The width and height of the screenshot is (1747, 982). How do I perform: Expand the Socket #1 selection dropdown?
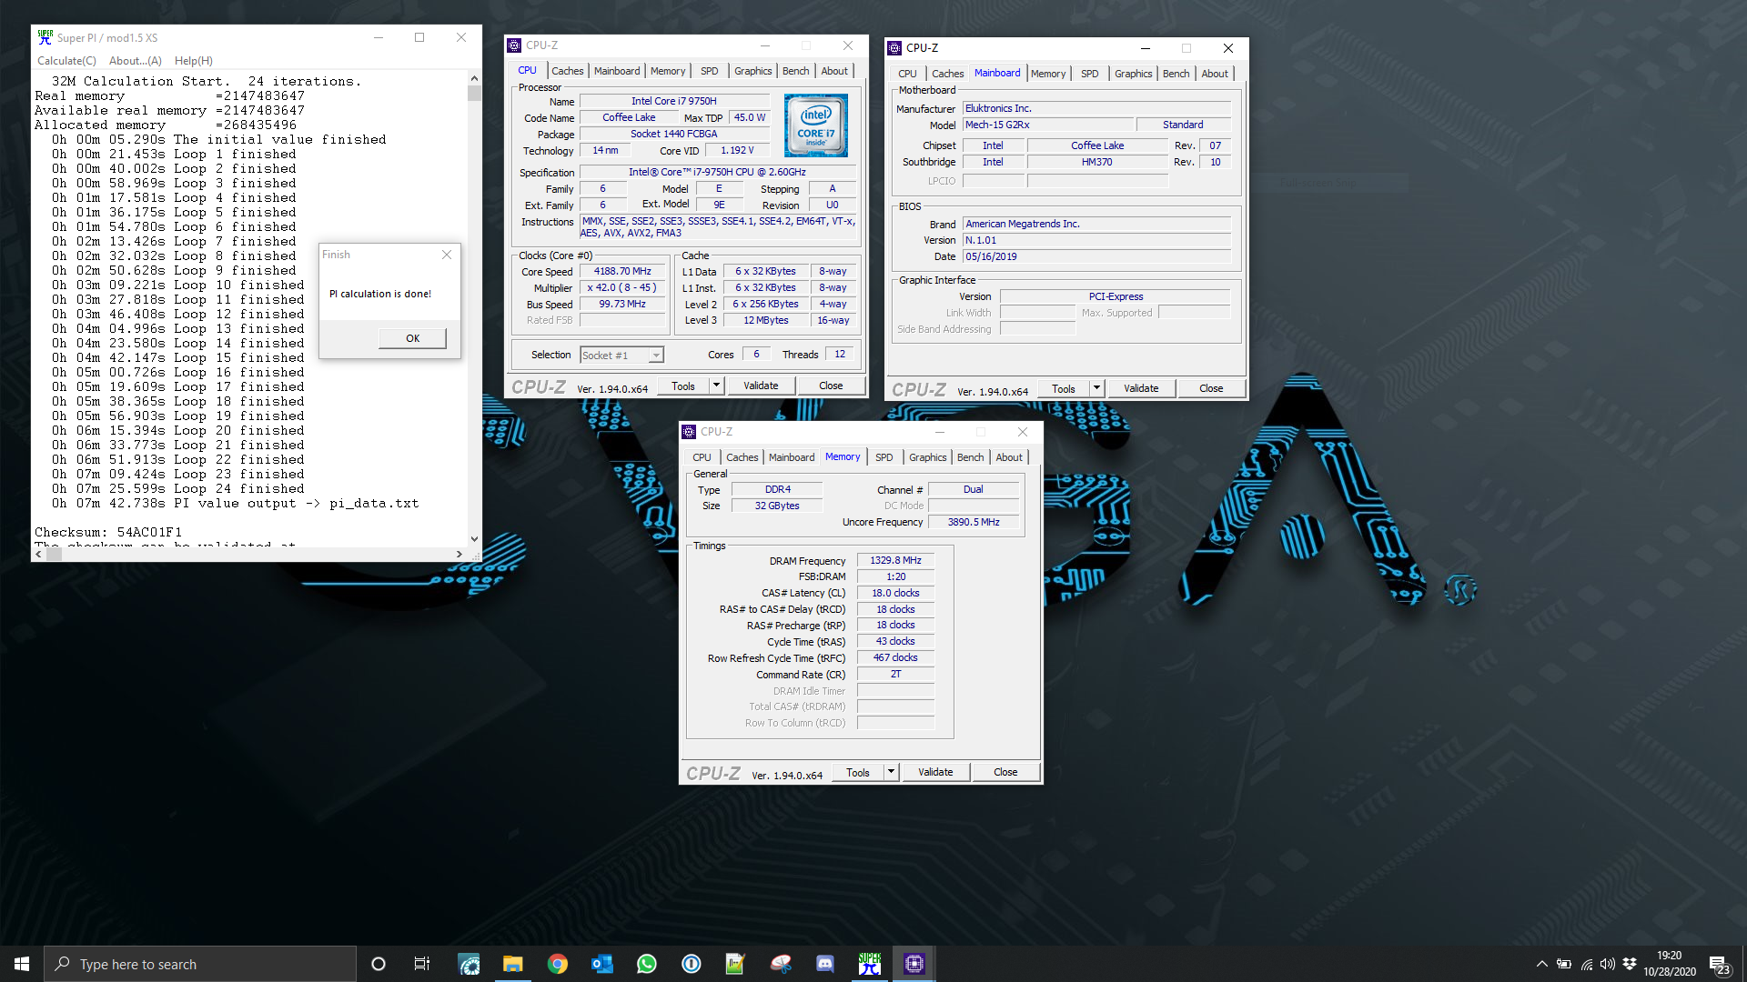[656, 356]
